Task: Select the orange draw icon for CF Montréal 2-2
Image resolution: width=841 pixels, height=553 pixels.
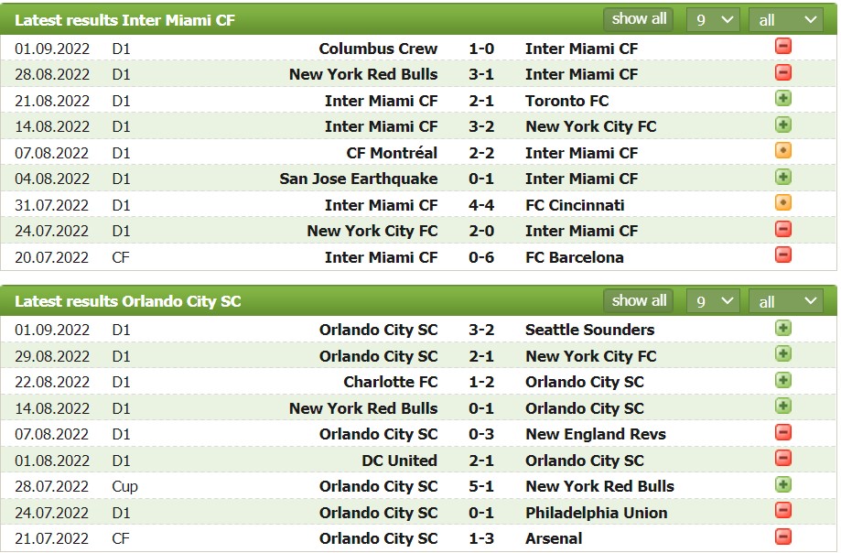Action: 782,152
